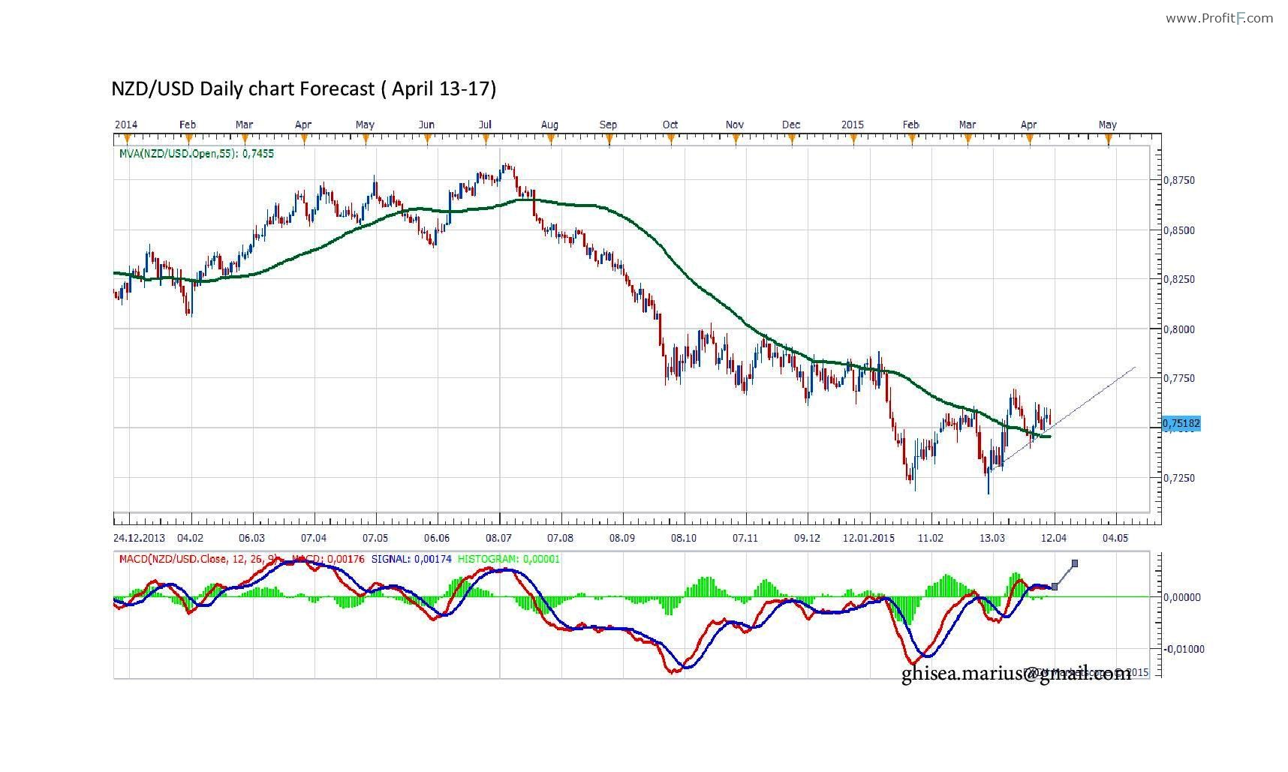Click the 2015 year label on top axis
Screen dimensions: 1288x772
(x=853, y=125)
